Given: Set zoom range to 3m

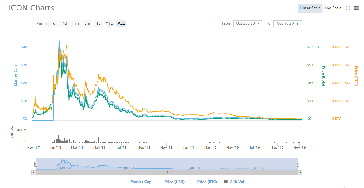Looking at the screenshot, I should (87, 23).
